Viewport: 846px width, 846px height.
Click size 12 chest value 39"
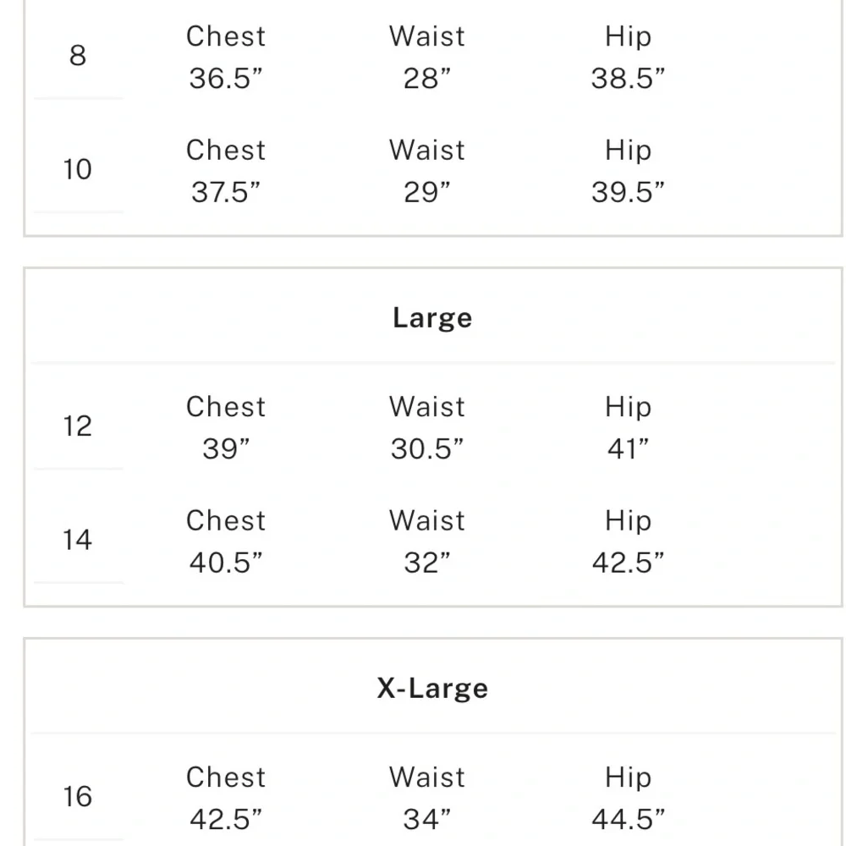coord(226,449)
